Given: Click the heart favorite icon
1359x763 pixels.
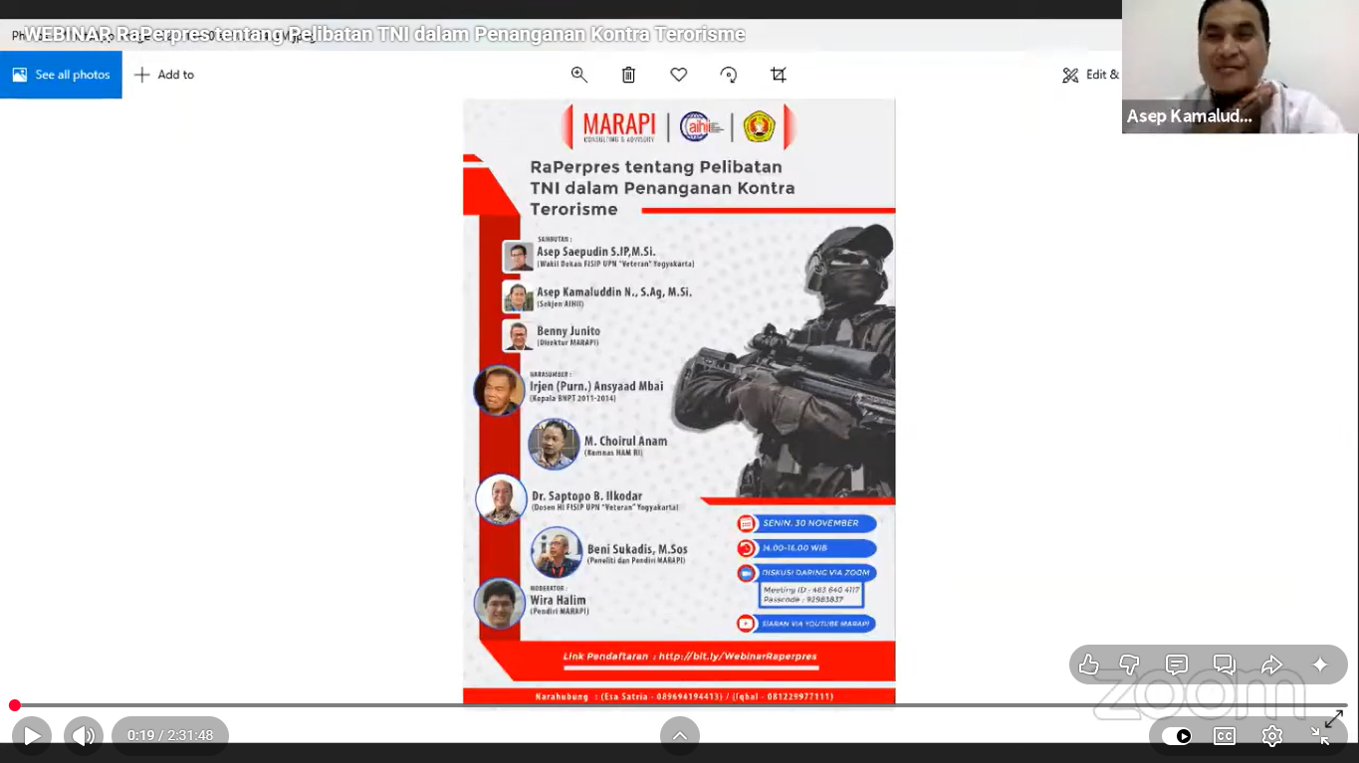Looking at the screenshot, I should click(679, 75).
